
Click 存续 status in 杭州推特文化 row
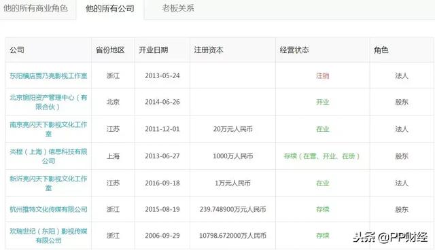click(323, 209)
